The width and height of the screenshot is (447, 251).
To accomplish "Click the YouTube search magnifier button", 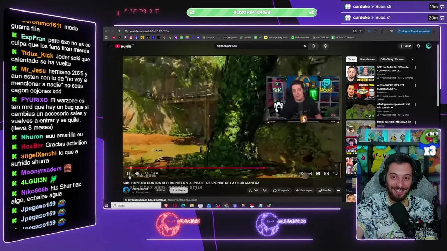I will pyautogui.click(x=314, y=46).
